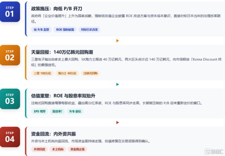The width and height of the screenshot is (225, 156).
Task: Select the ROE 强制披露 tag
Action: click(65, 30)
